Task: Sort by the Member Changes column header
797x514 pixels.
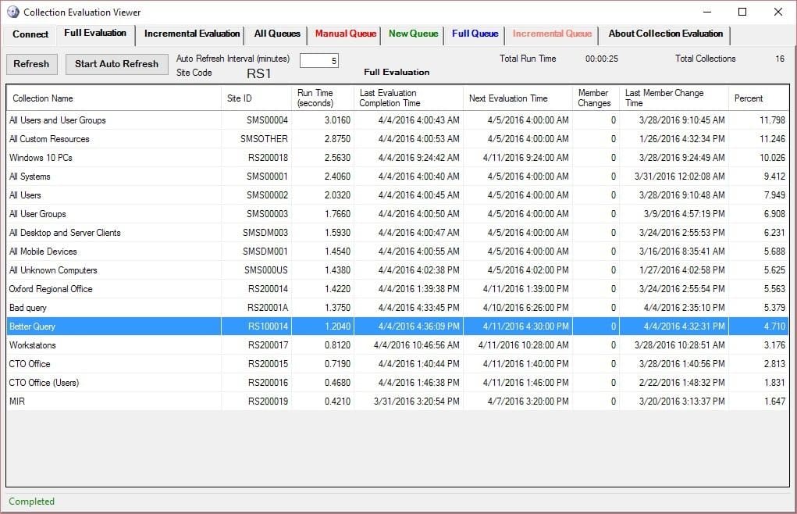Action: [x=596, y=98]
